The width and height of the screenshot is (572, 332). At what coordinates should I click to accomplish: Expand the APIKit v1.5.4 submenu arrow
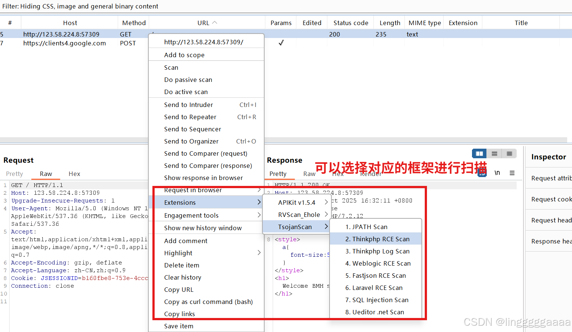coord(326,202)
